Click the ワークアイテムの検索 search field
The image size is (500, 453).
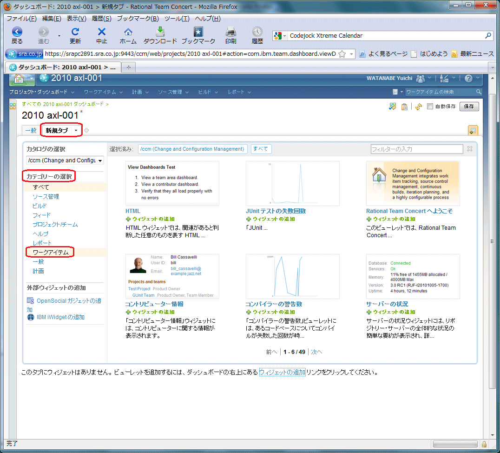pos(440,92)
